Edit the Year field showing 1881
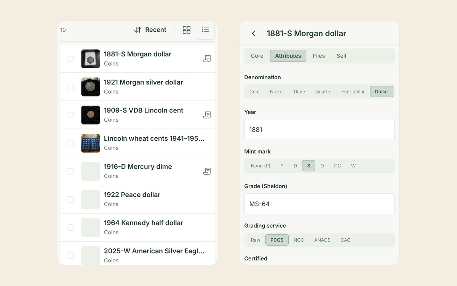Screen dimensions: 457x286 pos(320,130)
